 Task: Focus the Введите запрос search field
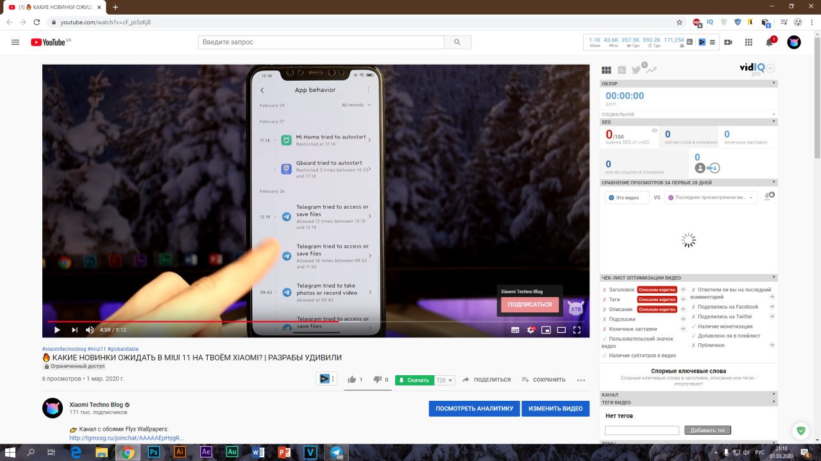click(321, 42)
